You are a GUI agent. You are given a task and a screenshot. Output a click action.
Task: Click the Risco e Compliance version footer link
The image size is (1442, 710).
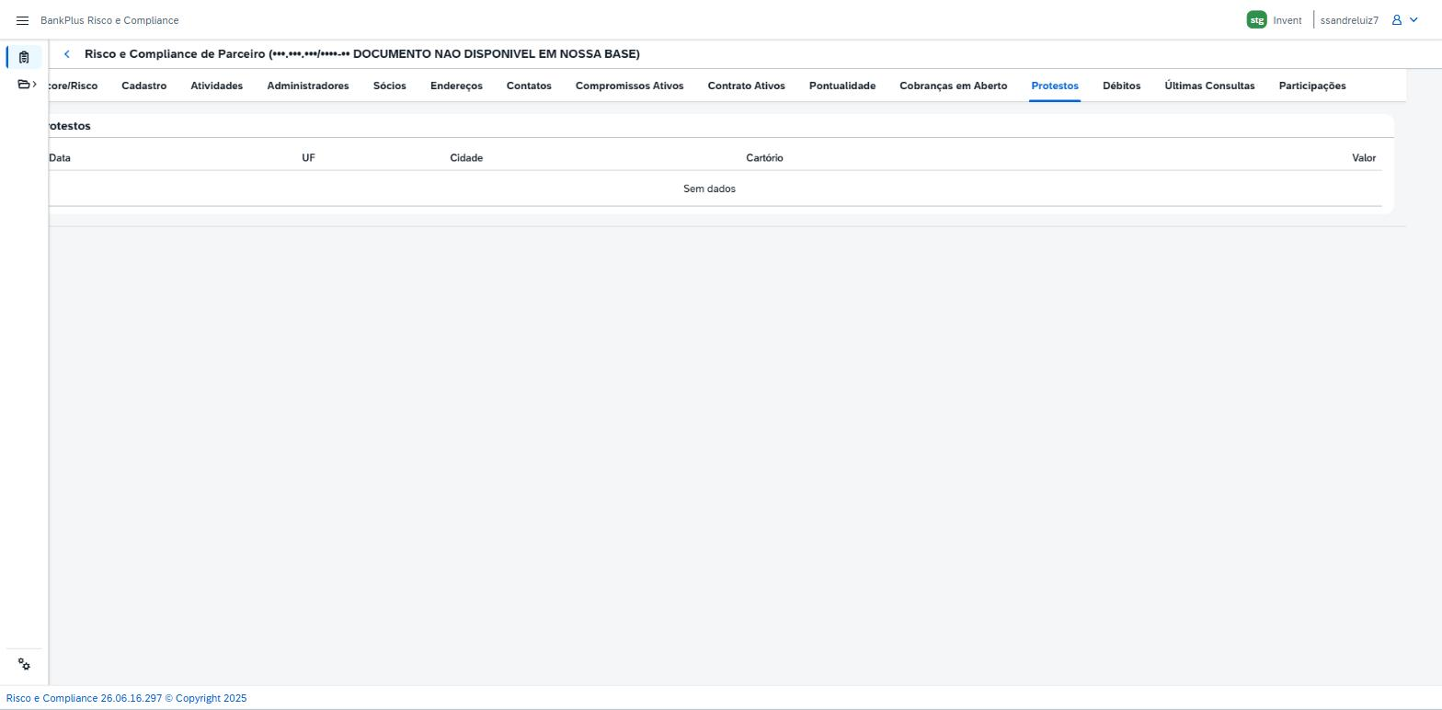[127, 698]
